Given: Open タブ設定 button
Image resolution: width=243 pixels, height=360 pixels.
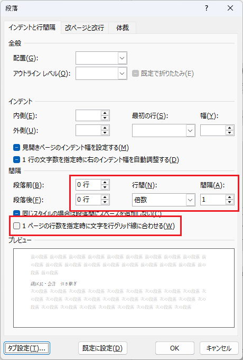Looking at the screenshot, I should tap(27, 348).
